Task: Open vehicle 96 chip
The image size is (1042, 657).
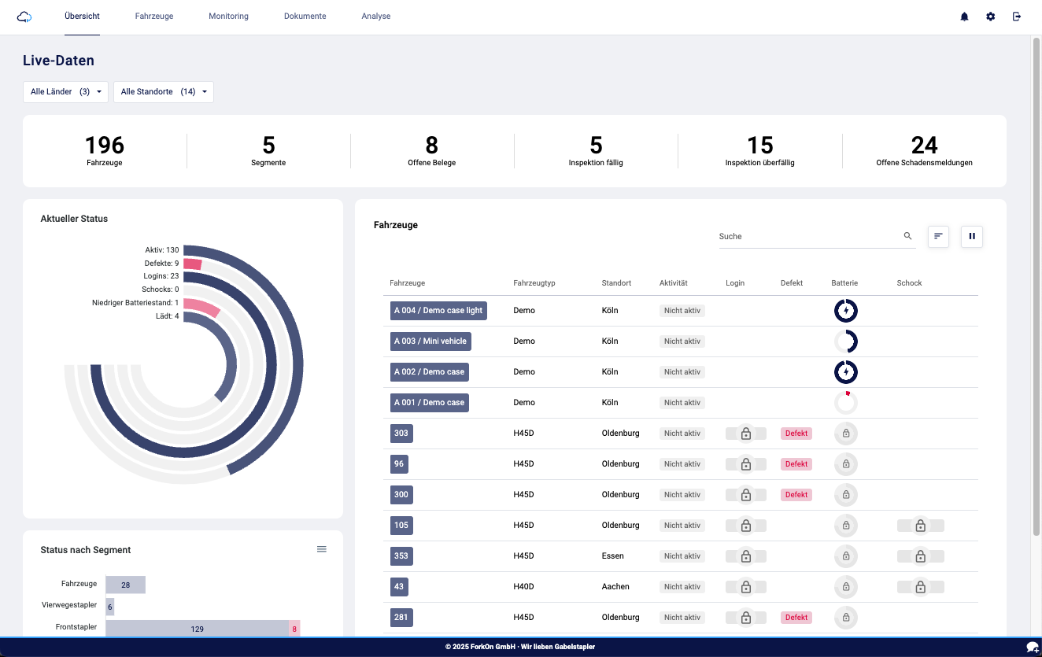Action: tap(399, 464)
